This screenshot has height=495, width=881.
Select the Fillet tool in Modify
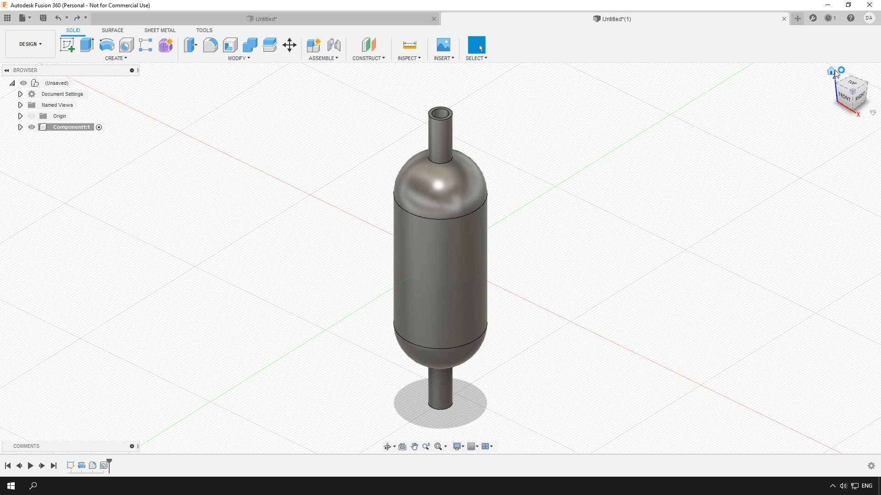click(x=210, y=45)
